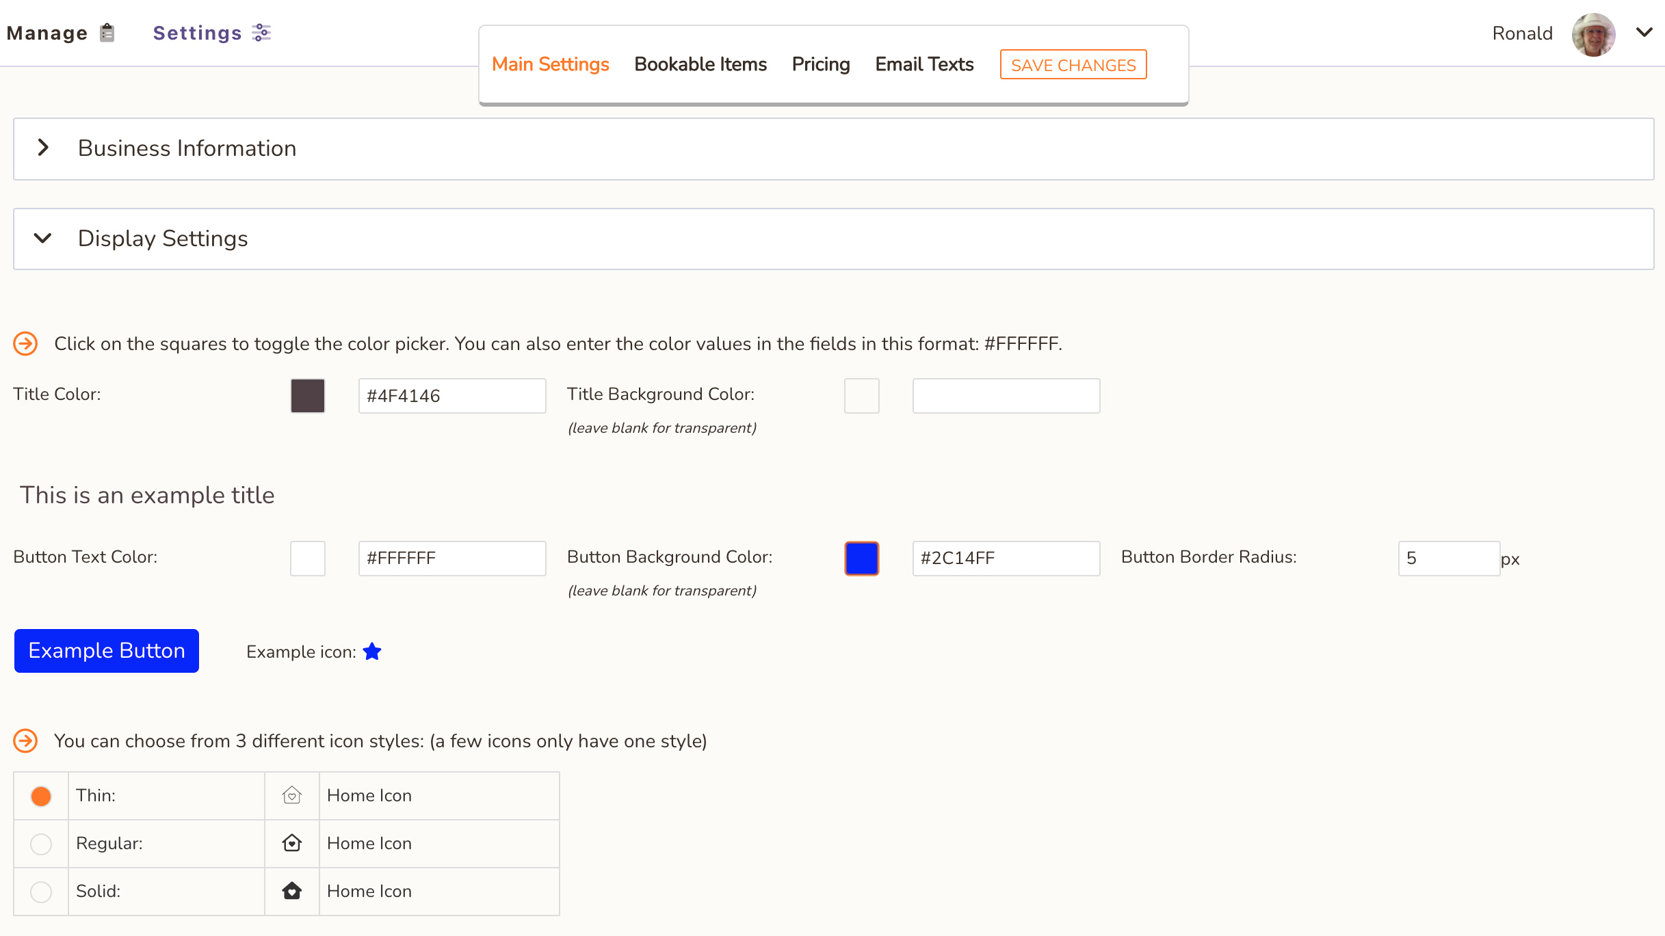The image size is (1665, 936).
Task: Click the Button Border Radius field
Action: click(x=1448, y=558)
